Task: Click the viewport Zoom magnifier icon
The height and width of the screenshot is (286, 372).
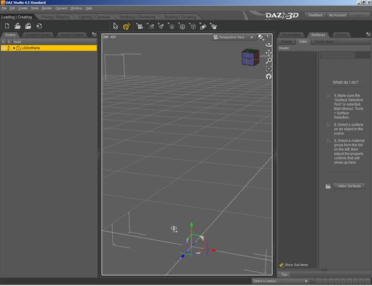Action: click(268, 61)
